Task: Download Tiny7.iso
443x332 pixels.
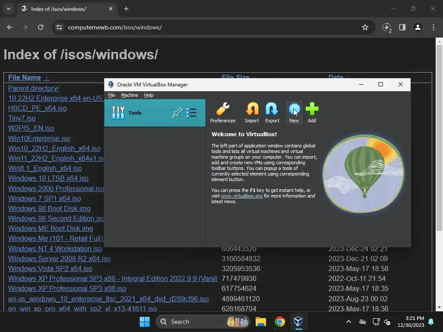Action: click(22, 118)
